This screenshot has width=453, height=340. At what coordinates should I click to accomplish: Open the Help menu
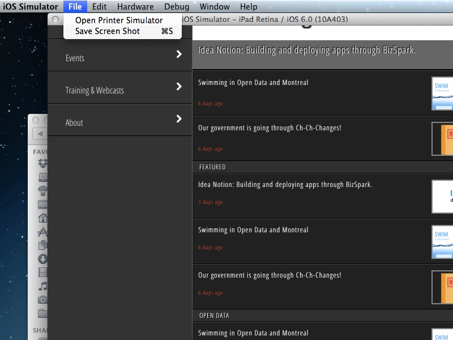pyautogui.click(x=249, y=6)
